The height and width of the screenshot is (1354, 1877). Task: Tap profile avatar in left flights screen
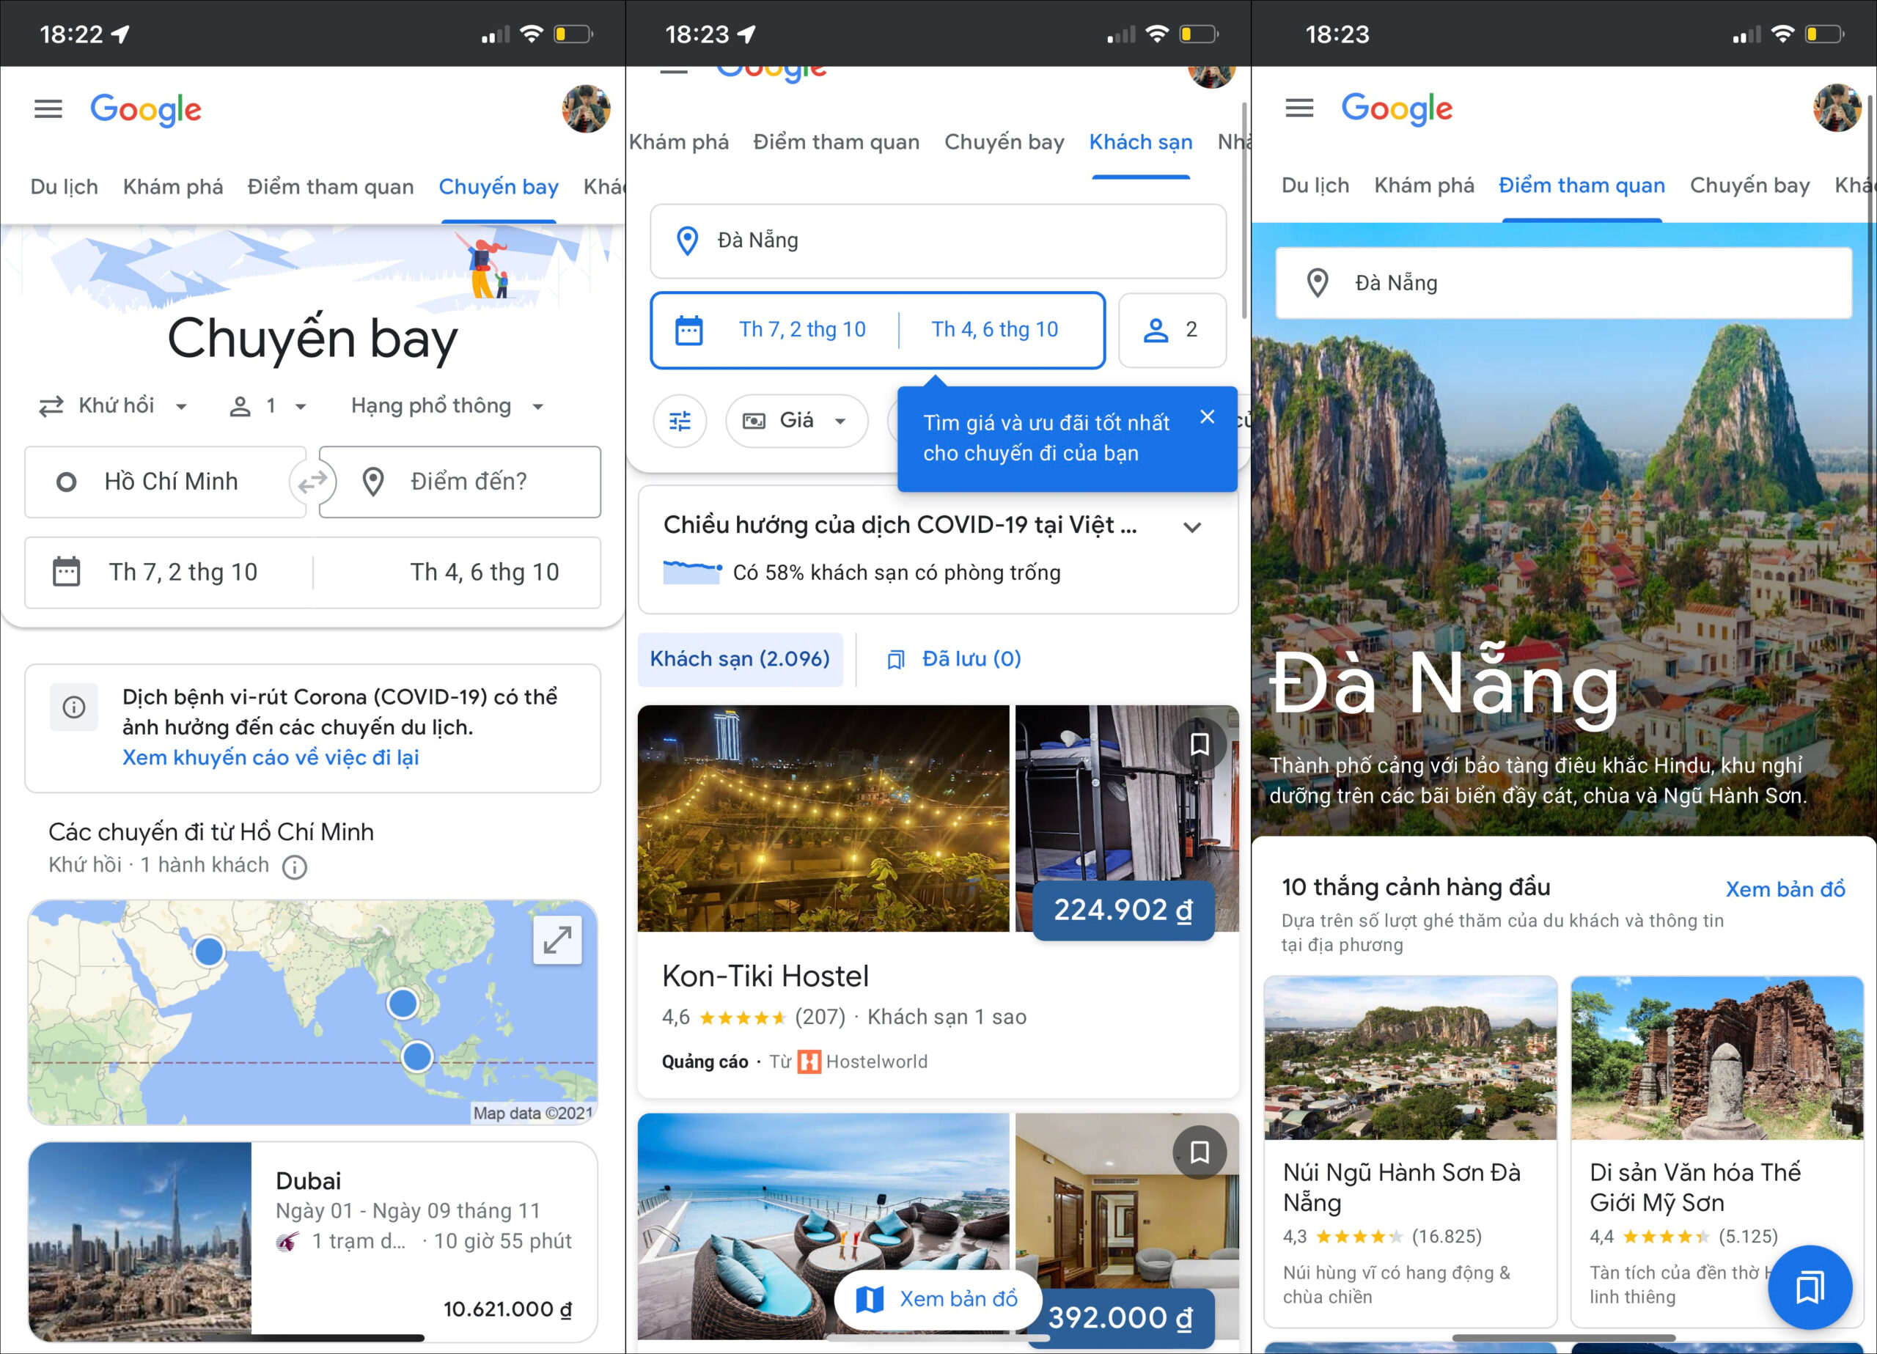pos(586,108)
